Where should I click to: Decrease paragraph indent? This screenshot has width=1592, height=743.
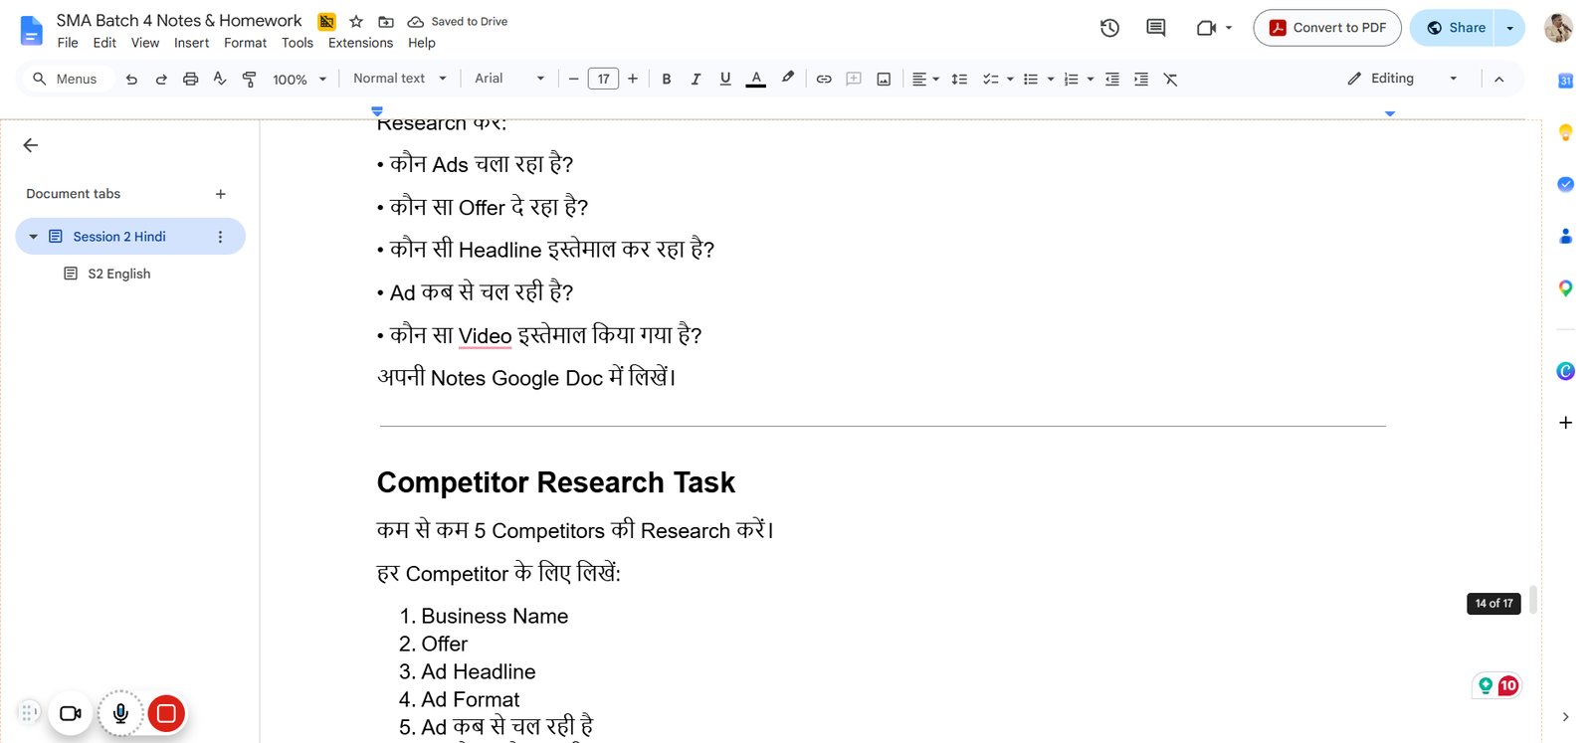(1112, 80)
